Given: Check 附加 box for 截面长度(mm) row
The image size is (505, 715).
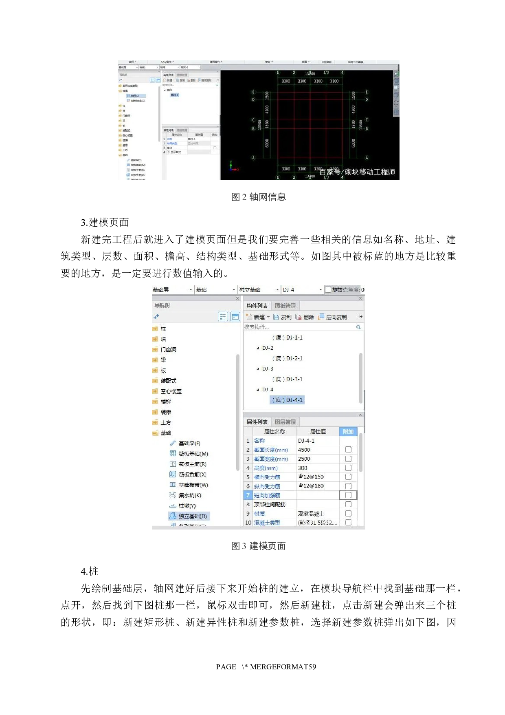Looking at the screenshot, I should click(x=348, y=449).
